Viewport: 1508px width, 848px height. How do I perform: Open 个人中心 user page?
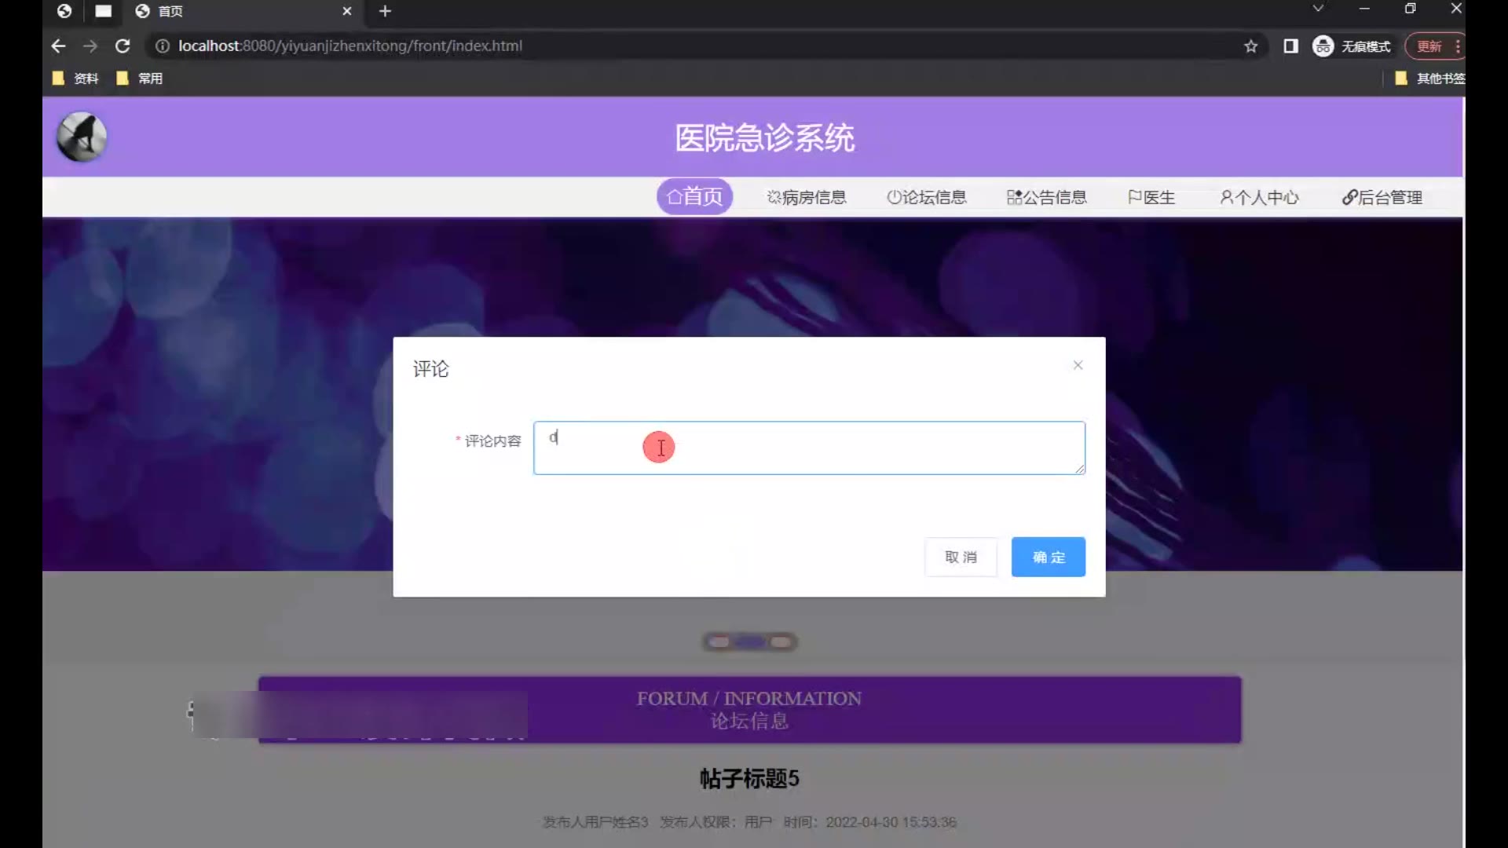(x=1259, y=197)
